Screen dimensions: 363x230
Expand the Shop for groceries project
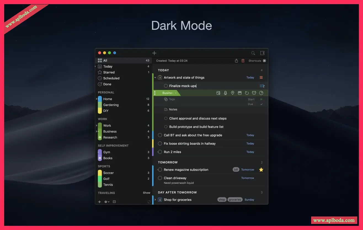point(155,200)
